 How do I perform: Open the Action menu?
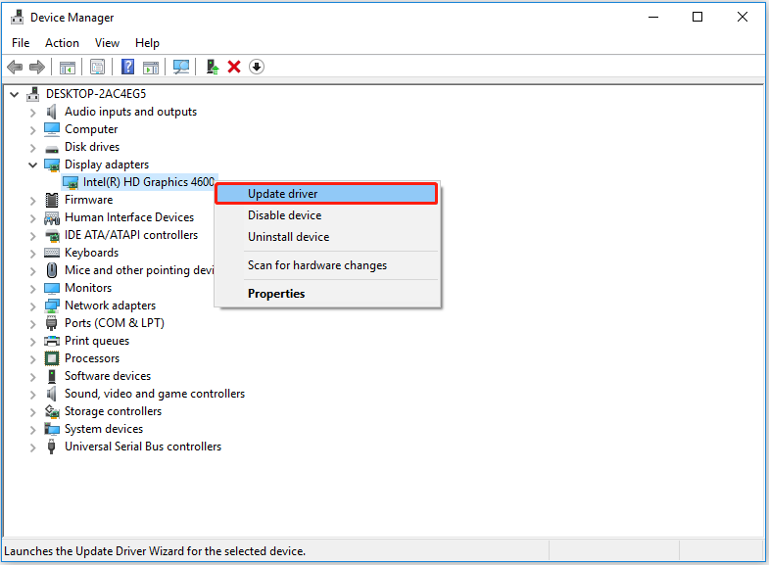click(62, 43)
